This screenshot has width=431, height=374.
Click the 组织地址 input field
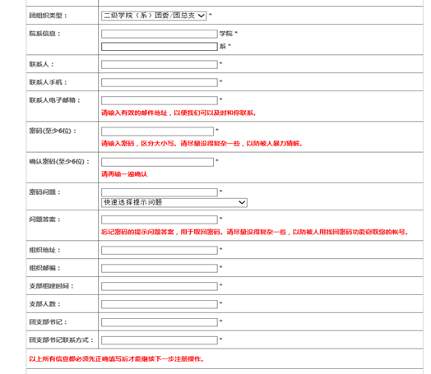(159, 250)
